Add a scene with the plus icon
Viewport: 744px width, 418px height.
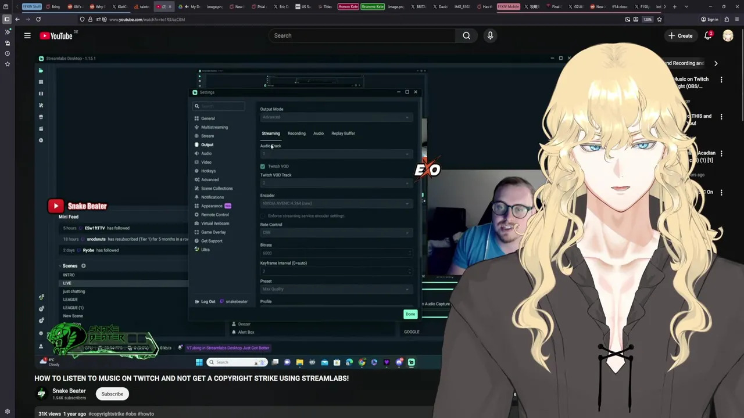[x=83, y=266]
